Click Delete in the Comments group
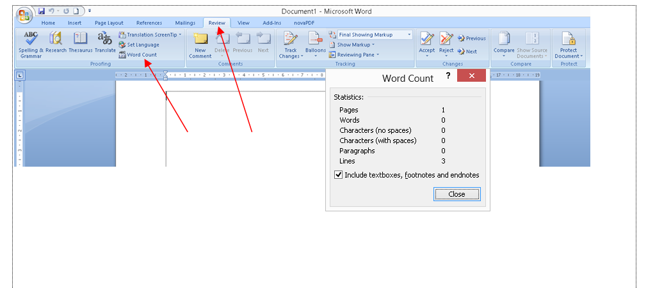 pyautogui.click(x=222, y=45)
